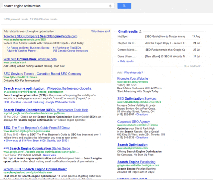
Task: Click the Gmail results heading
Action: 128,32
